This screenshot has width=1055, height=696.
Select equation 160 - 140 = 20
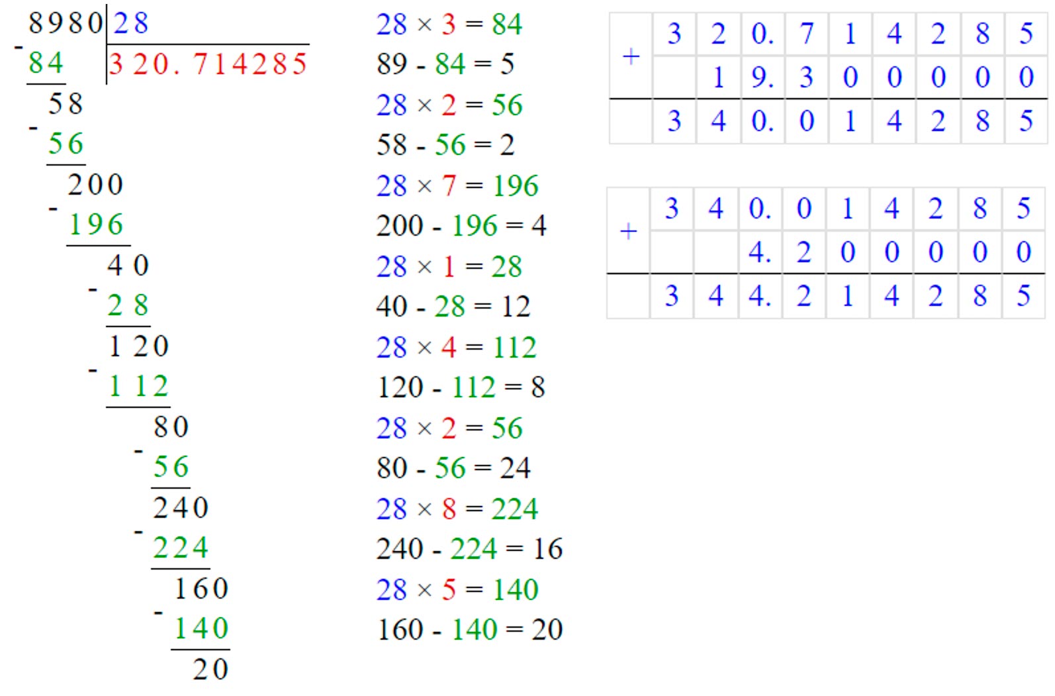click(469, 630)
